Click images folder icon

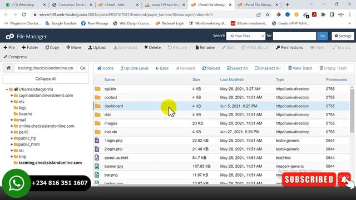[x=98, y=123]
